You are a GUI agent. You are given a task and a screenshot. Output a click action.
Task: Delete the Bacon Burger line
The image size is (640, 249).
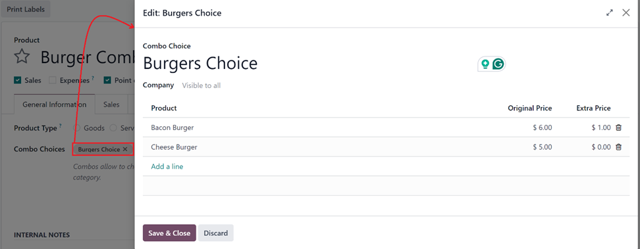[618, 127]
